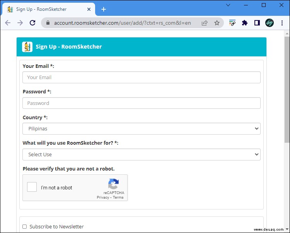Open the Chrome profile avatar
Screen dimensions: 290x233
(x=269, y=23)
